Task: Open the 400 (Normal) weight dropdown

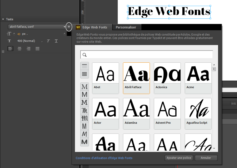Action: coord(30,41)
